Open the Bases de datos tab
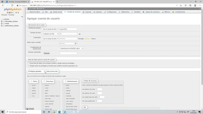This screenshot has width=203, height=114. tap(34, 12)
